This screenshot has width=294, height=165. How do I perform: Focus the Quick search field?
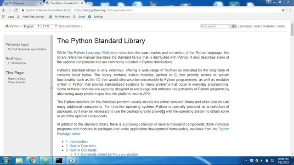pos(215,26)
